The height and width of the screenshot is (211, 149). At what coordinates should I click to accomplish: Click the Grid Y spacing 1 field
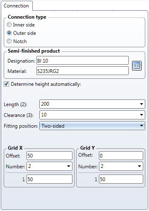pyautogui.click(x=121, y=179)
